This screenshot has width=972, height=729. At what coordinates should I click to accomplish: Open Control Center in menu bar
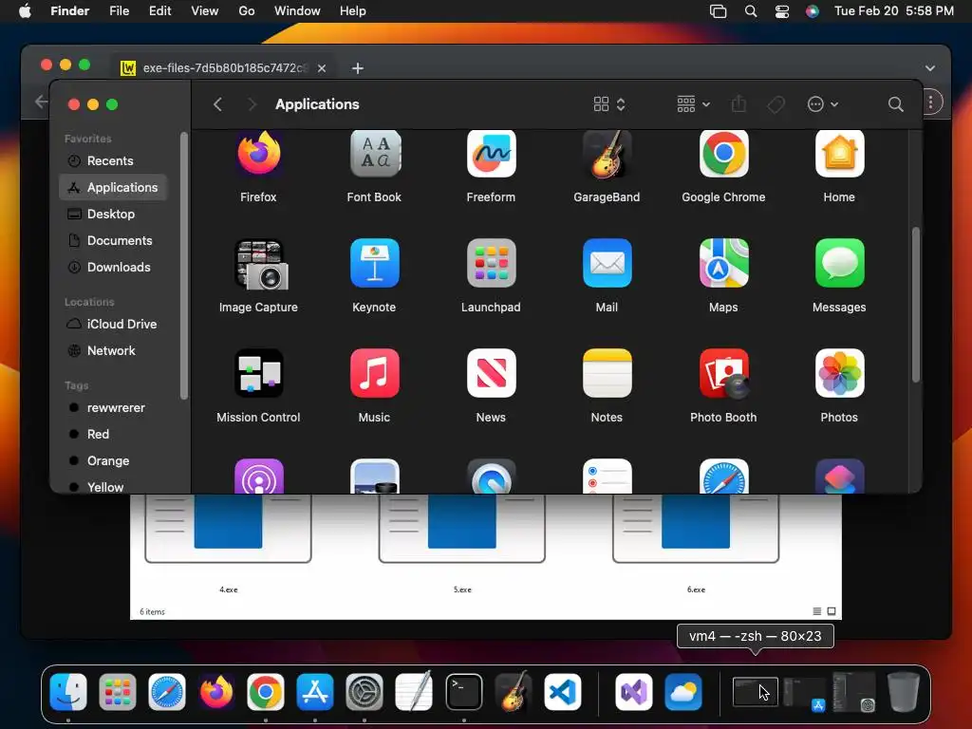pyautogui.click(x=782, y=11)
